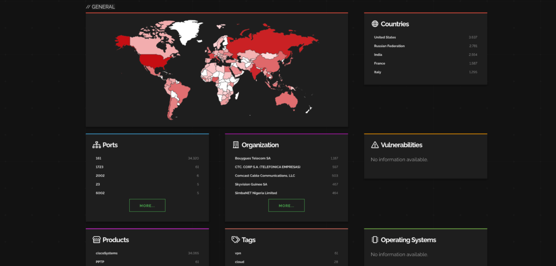Select Skyvision Guinee SA organization
The height and width of the screenshot is (266, 556).
tap(251, 185)
